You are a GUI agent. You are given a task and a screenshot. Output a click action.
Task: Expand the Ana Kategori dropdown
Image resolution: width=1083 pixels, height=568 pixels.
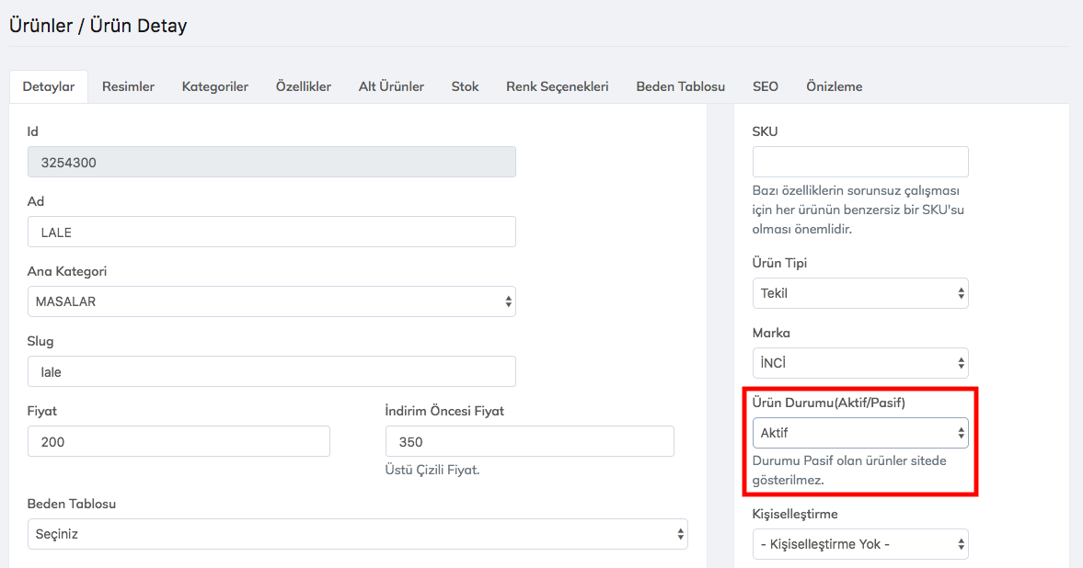click(271, 301)
